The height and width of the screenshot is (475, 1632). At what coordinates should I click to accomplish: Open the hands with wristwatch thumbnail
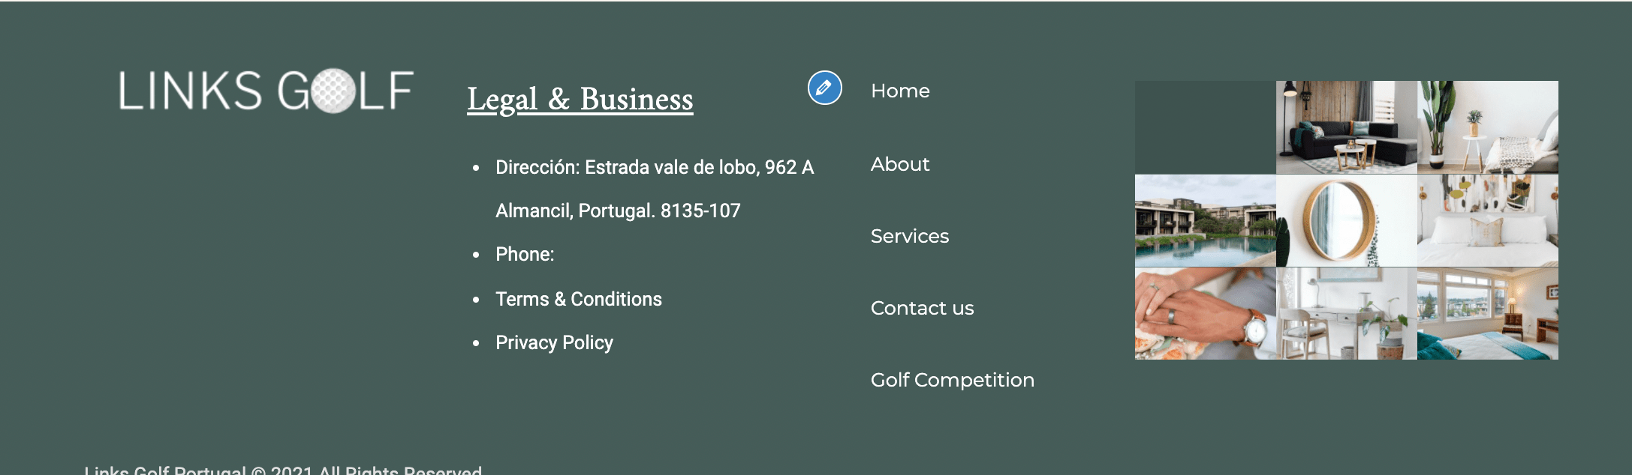(x=1206, y=314)
